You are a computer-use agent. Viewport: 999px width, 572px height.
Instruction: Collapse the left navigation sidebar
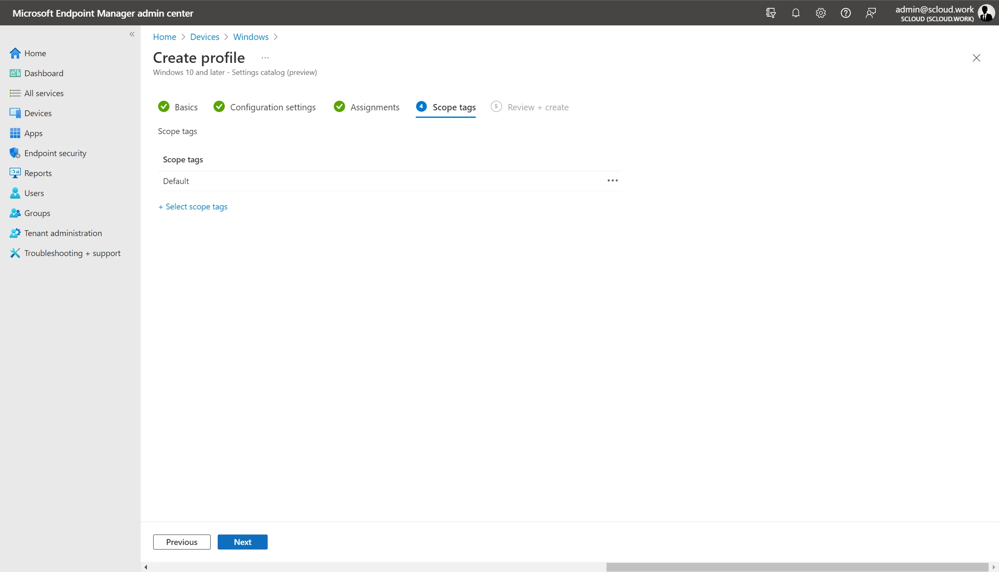click(132, 34)
